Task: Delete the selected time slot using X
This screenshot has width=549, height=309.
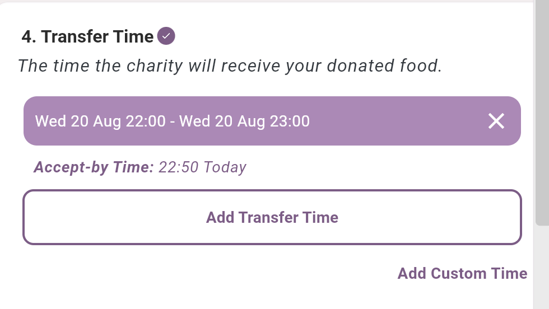Action: (496, 121)
